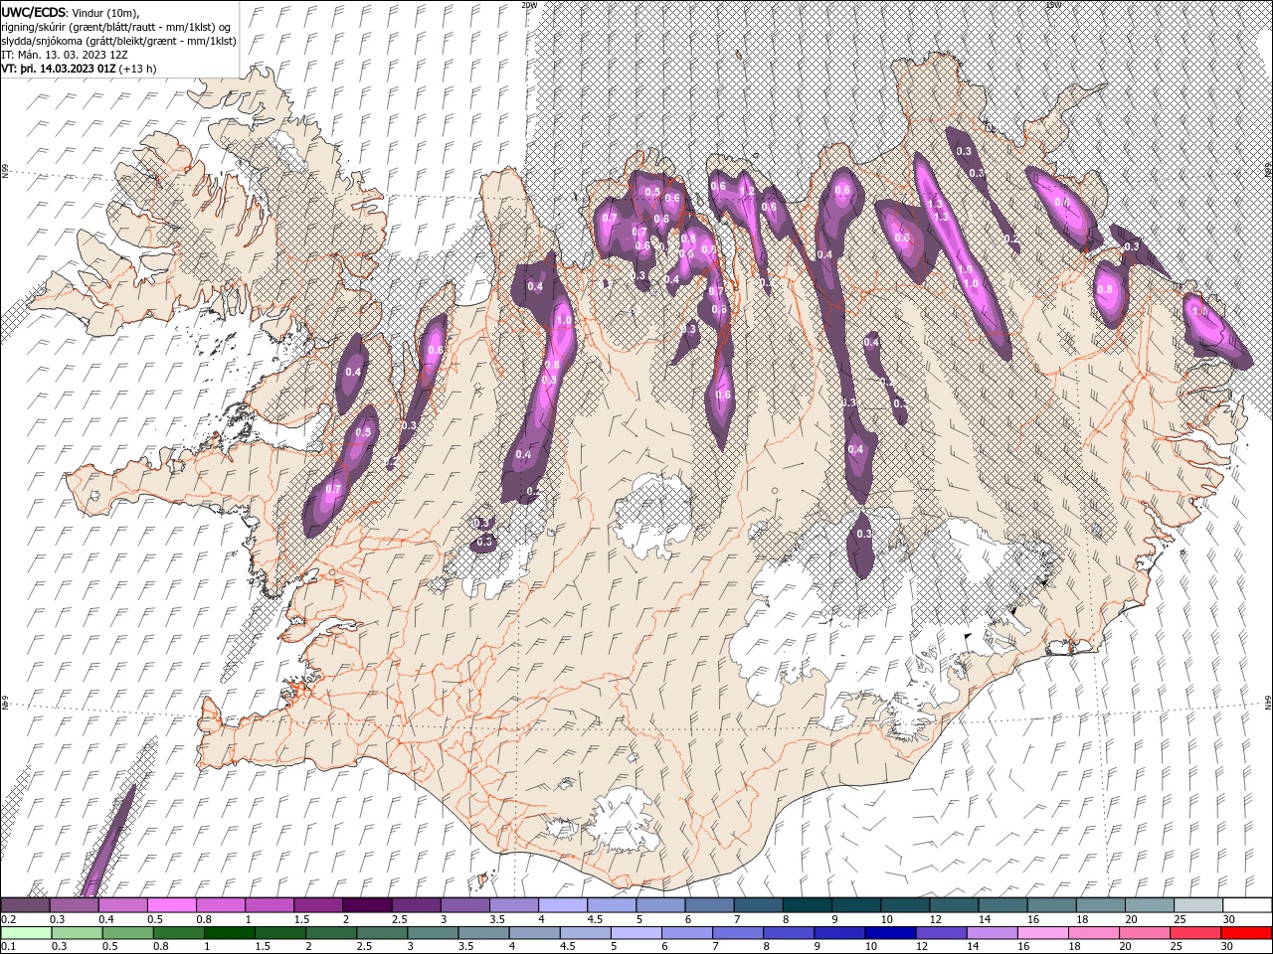Click the rain scale swatch starting at 0.5
The width and height of the screenshot is (1273, 954).
click(x=128, y=933)
